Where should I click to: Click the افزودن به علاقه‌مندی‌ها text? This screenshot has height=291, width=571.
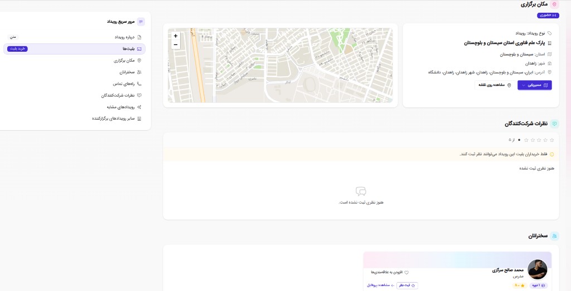point(387,273)
